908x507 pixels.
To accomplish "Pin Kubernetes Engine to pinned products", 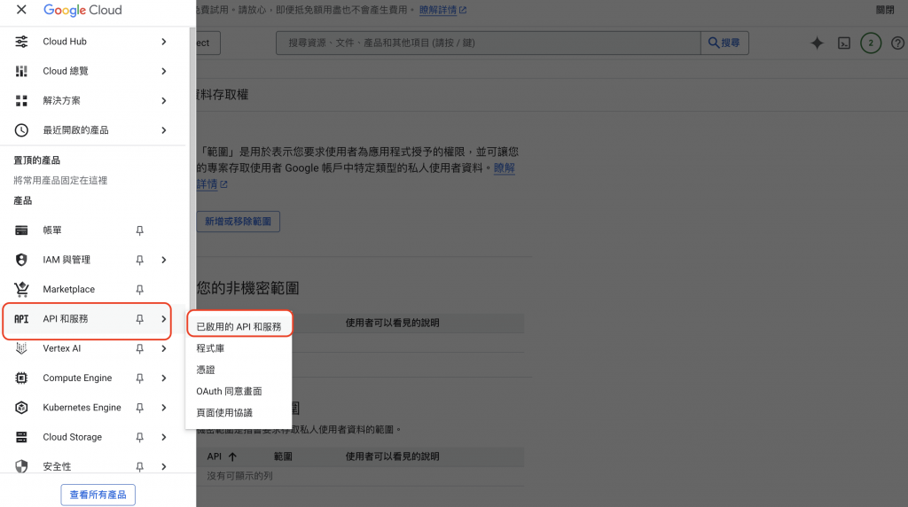I will pos(139,408).
